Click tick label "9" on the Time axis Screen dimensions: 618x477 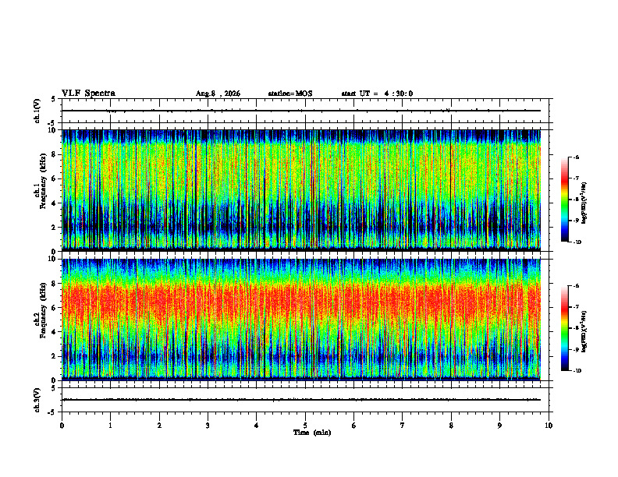click(x=499, y=426)
